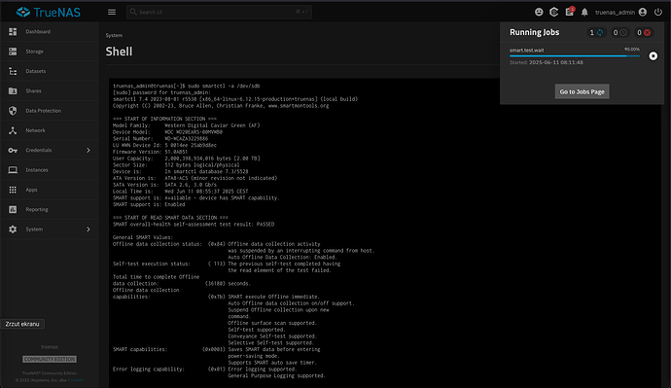Viewport: 671px width, 388px height.
Task: Open the TrueCommand status icon
Action: (553, 12)
